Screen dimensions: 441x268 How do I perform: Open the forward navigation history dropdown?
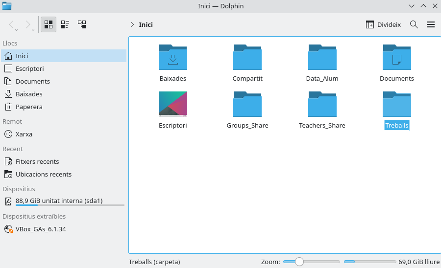(x=33, y=29)
